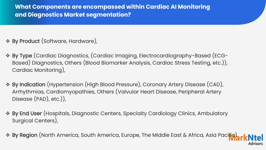Image resolution: width=266 pixels, height=150 pixels.
Task: Select the 'By Type' heading text
Action: (x=22, y=56)
